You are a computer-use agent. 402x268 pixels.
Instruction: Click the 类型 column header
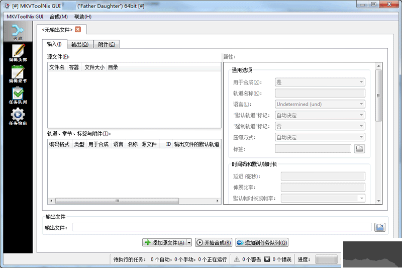coord(79,144)
